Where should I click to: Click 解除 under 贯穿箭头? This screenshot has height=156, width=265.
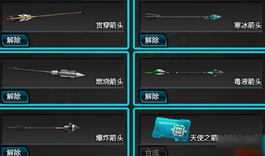coord(15,40)
